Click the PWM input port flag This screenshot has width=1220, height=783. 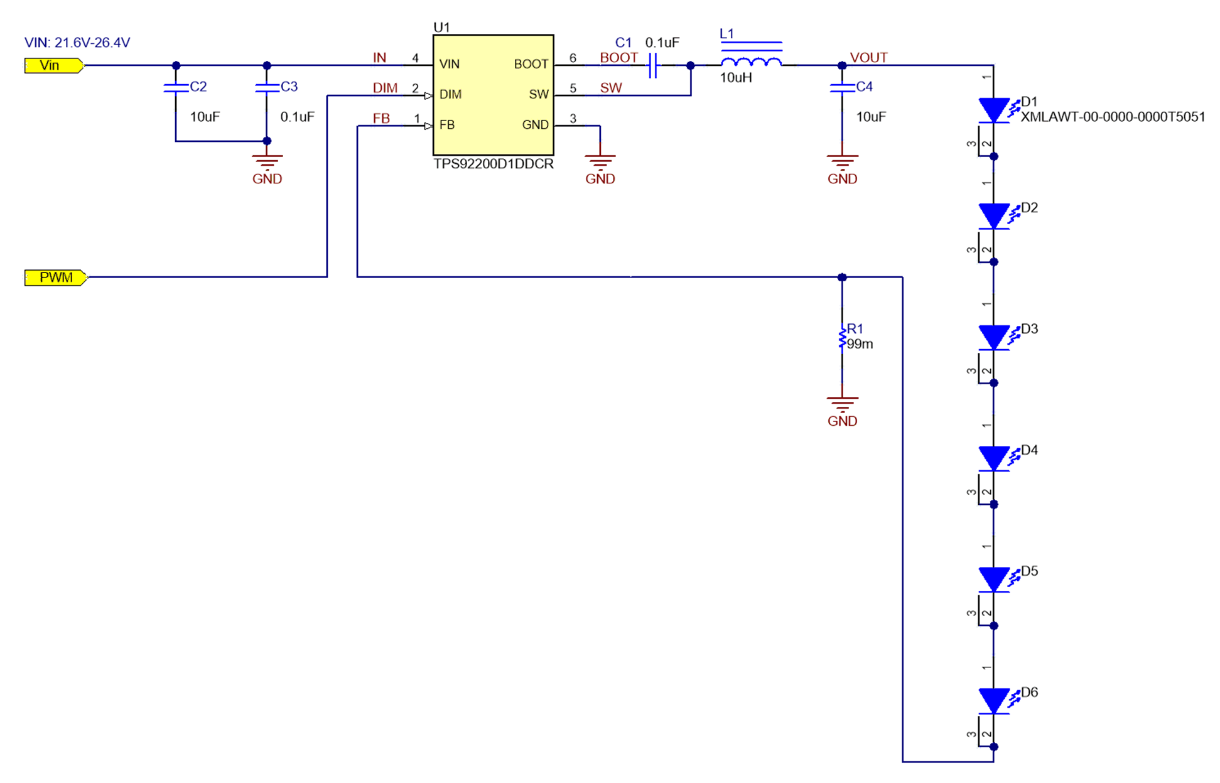[55, 277]
